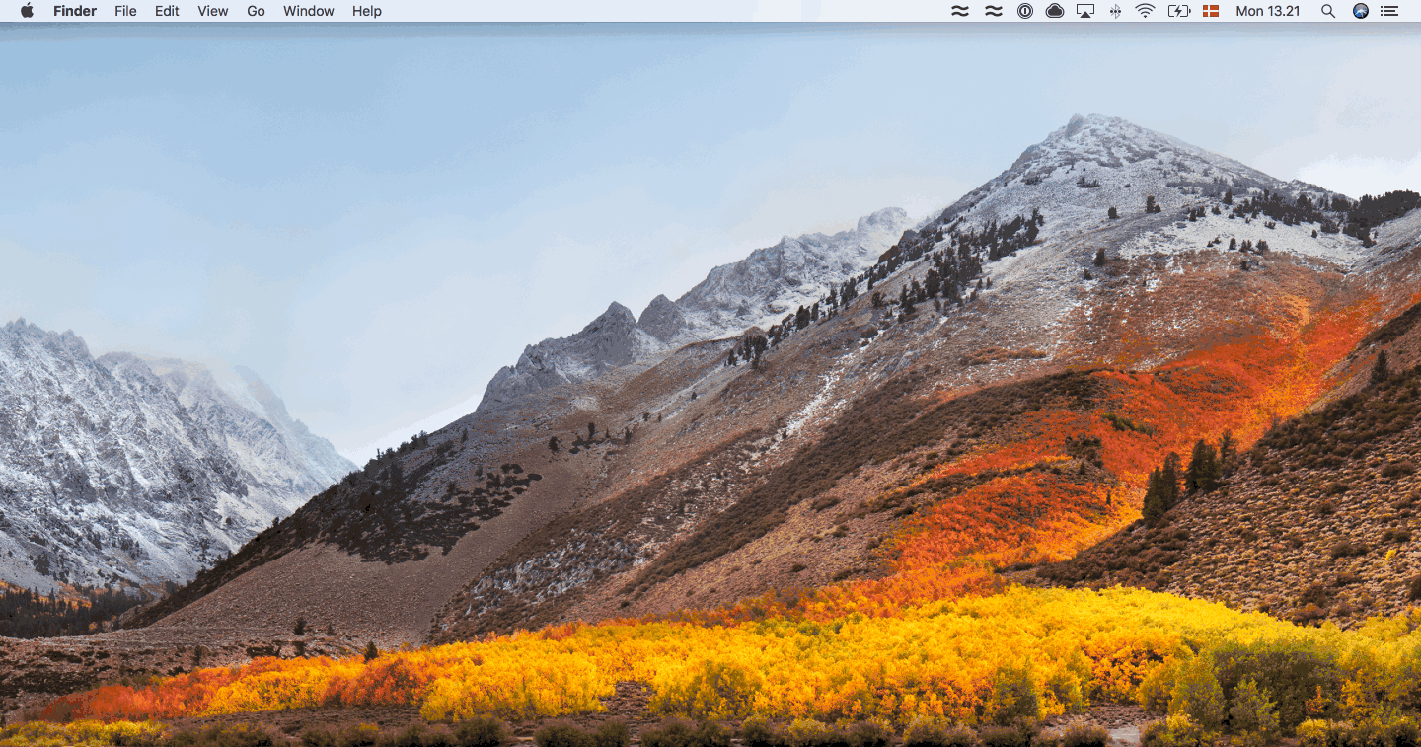Open the Window menu

[309, 11]
